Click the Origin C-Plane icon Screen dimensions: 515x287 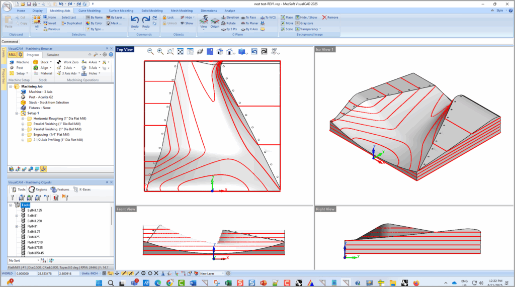215,20
